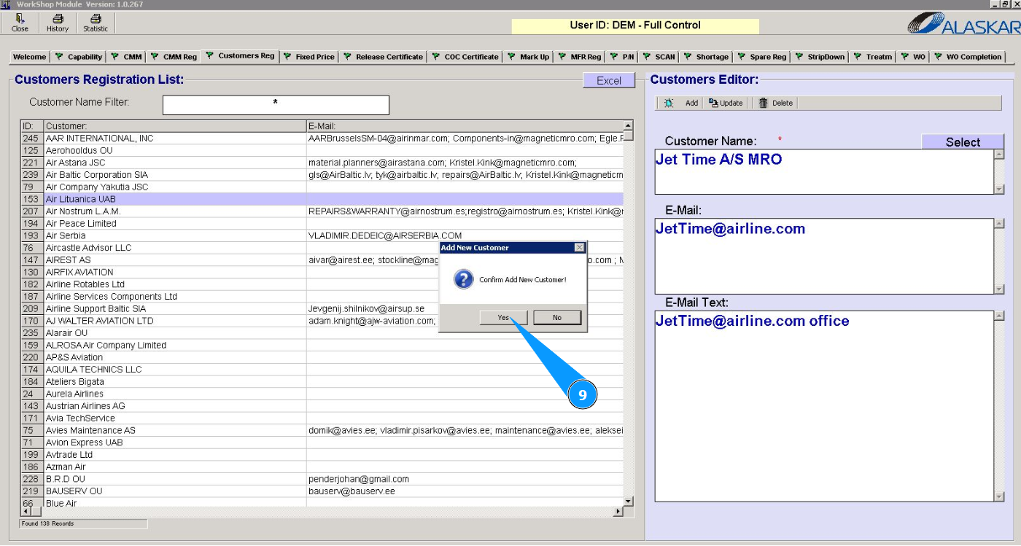Click the question mark icon in dialog
This screenshot has height=546, width=1021.
click(x=464, y=280)
